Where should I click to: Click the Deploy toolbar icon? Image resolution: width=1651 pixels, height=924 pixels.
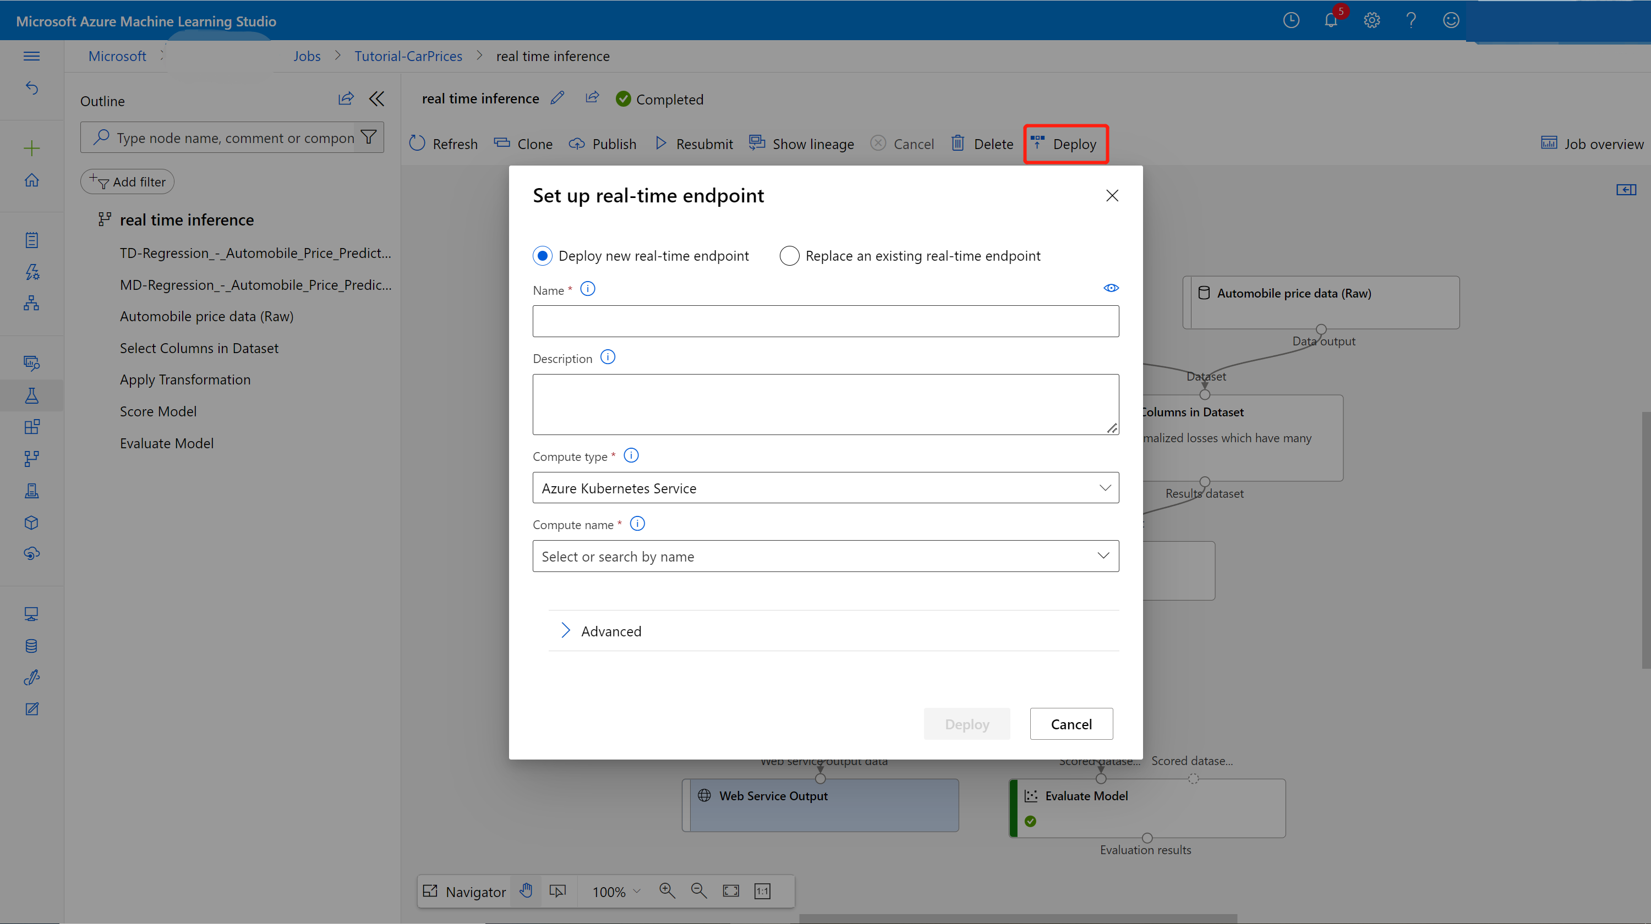point(1066,144)
